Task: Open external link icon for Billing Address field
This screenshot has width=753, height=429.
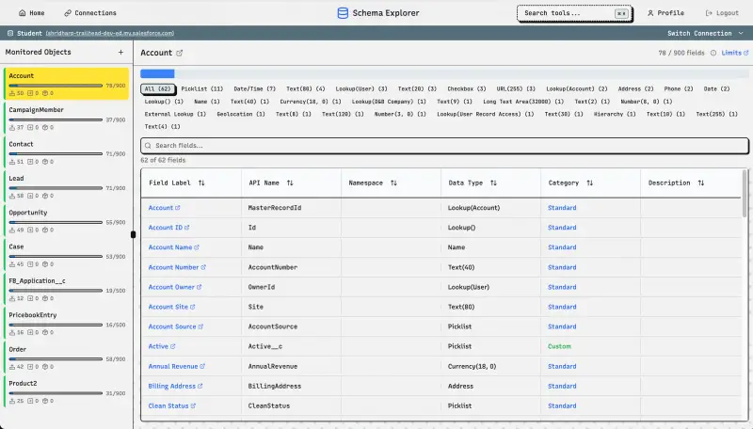Action: pos(200,386)
